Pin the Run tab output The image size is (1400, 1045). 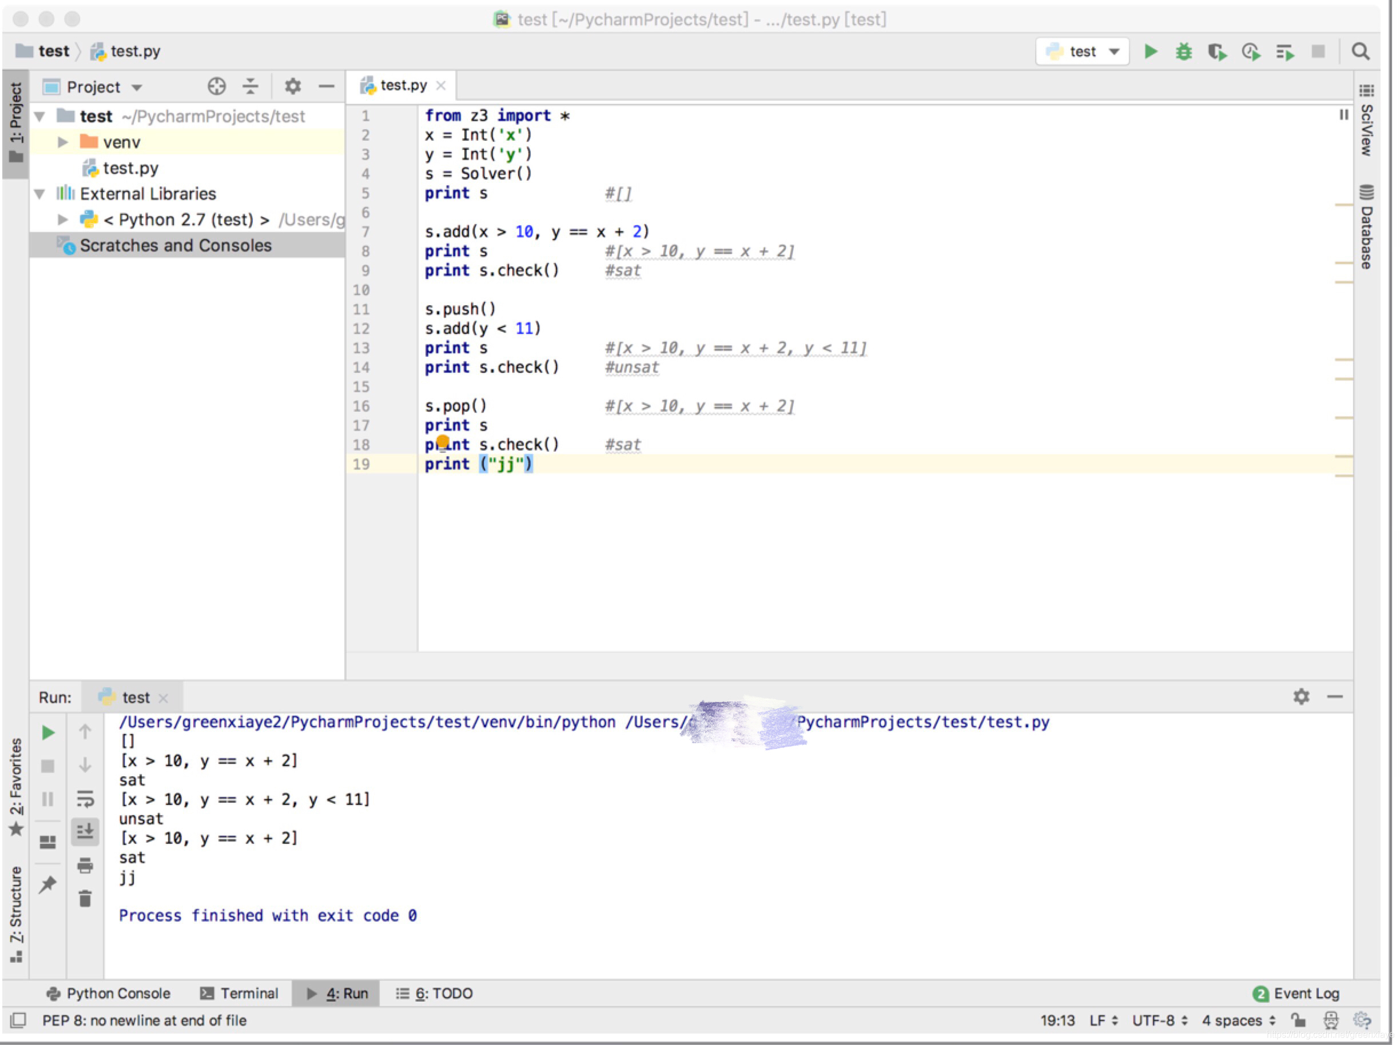click(x=47, y=886)
